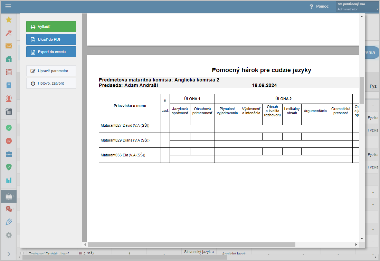380x261 pixels.
Task: Click the Fyz column header in background table
Action: (373, 86)
